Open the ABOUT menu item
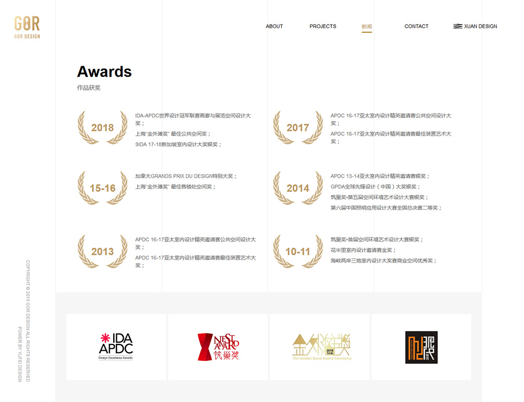 pos(274,26)
